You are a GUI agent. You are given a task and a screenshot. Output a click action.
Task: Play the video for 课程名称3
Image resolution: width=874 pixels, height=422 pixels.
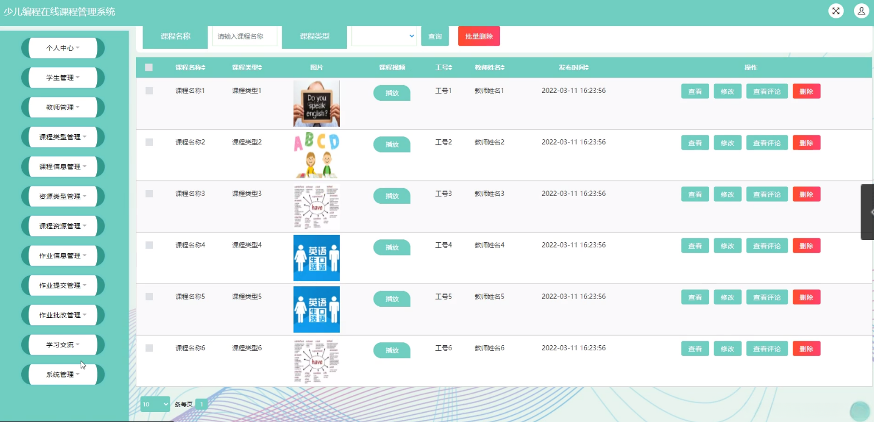[392, 196]
